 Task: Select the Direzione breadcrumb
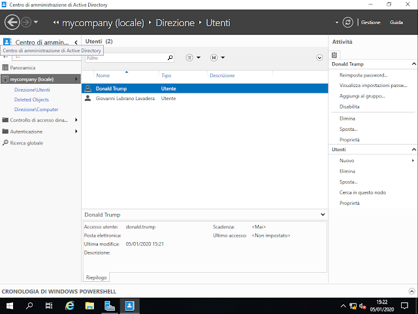pos(175,23)
